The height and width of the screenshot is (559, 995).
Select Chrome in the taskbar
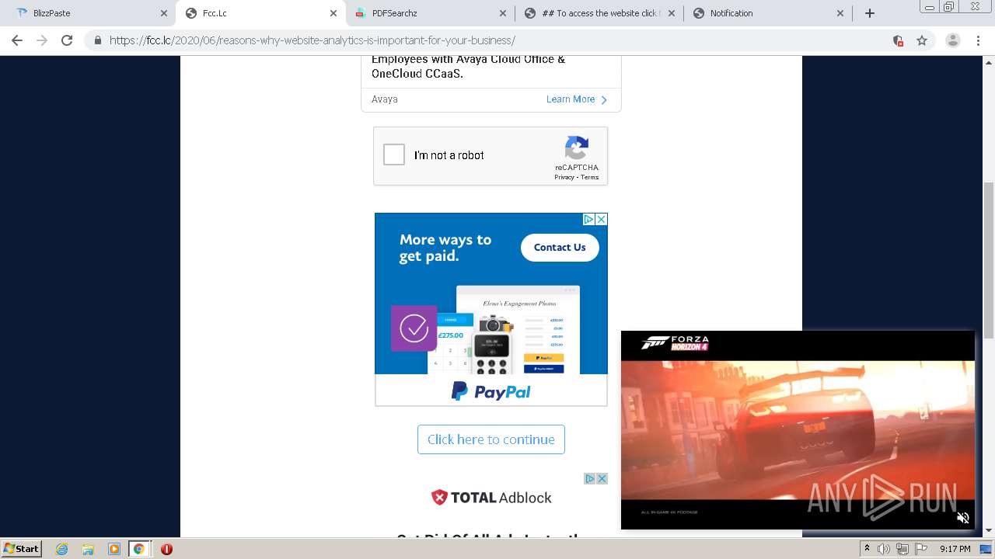138,549
